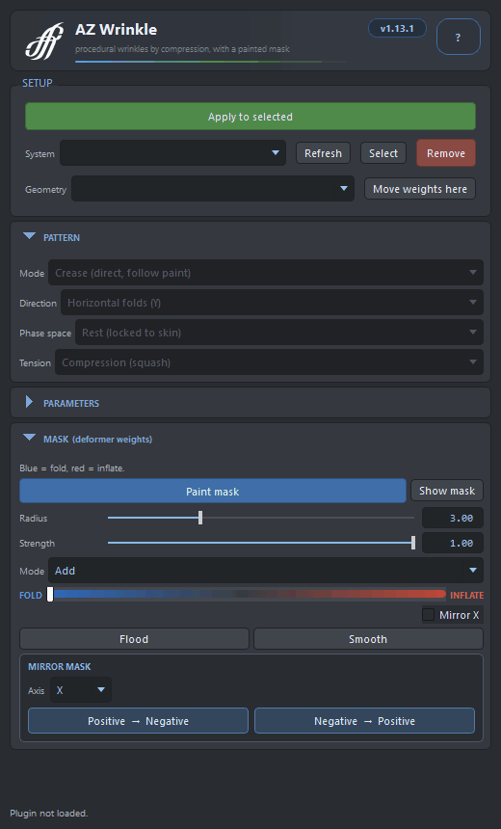Activate the Paint mask tool
This screenshot has height=829, width=501.
point(213,492)
